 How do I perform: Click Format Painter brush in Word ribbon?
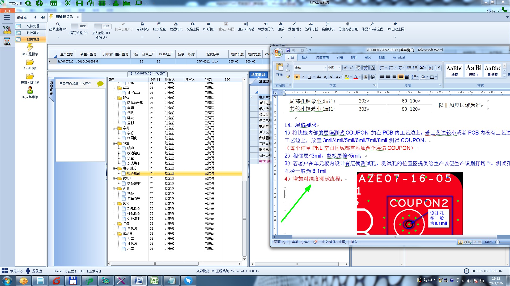click(x=288, y=77)
